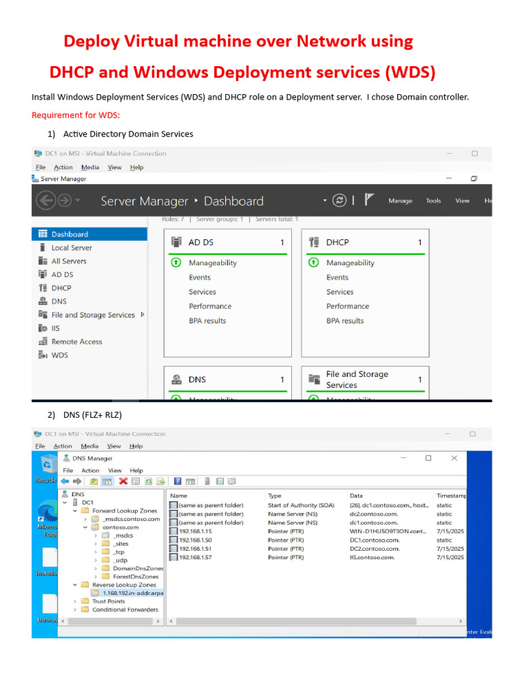
Task: Open the dropdown arrow beside Server Manager navigation arrows
Action: (78, 200)
